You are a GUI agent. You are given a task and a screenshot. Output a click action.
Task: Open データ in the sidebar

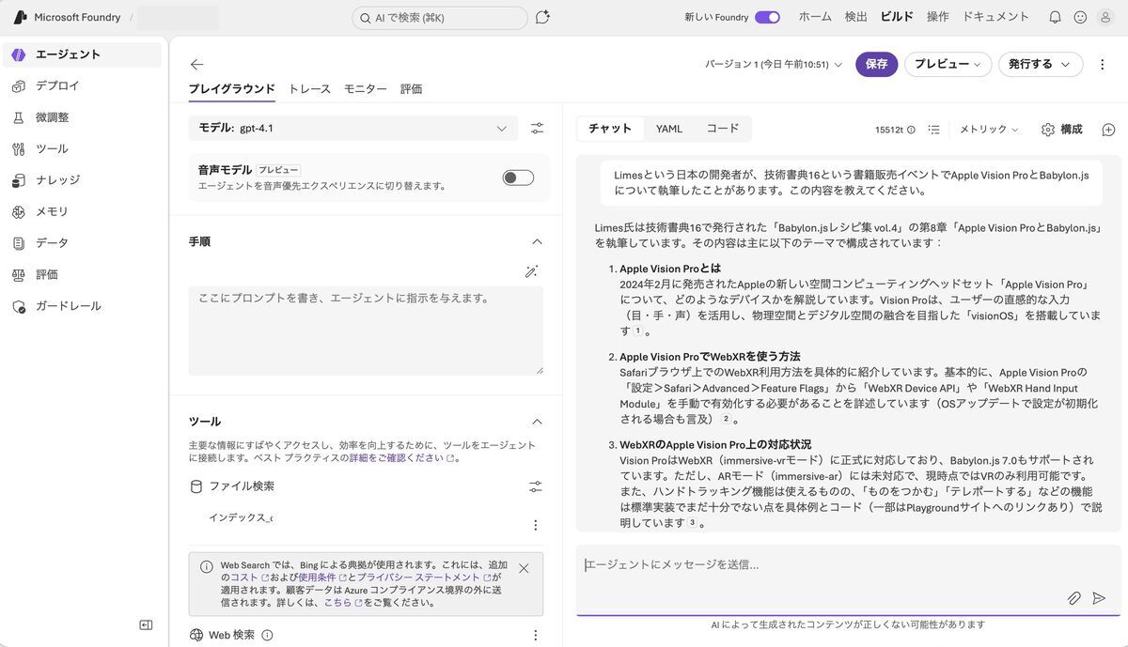[x=82, y=243]
